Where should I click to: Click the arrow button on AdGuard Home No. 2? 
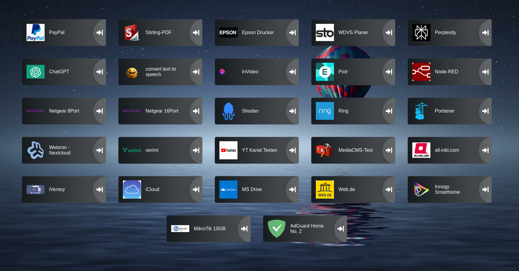click(341, 229)
